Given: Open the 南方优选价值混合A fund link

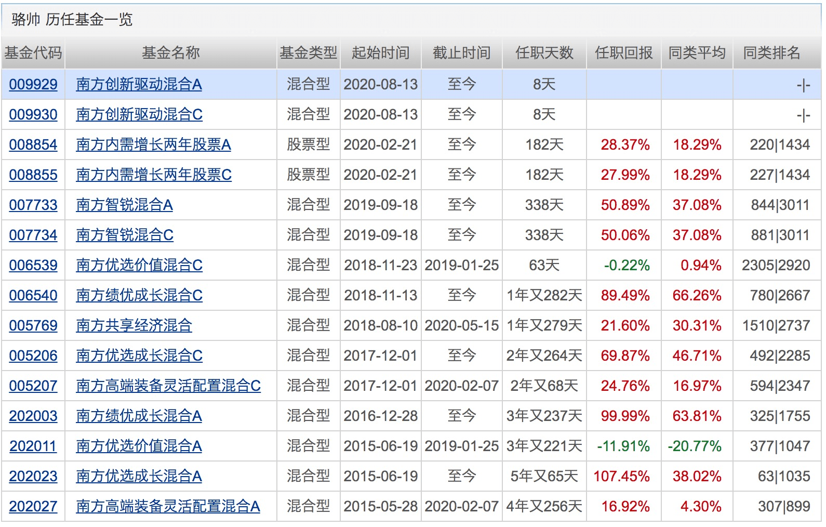Looking at the screenshot, I should [139, 446].
